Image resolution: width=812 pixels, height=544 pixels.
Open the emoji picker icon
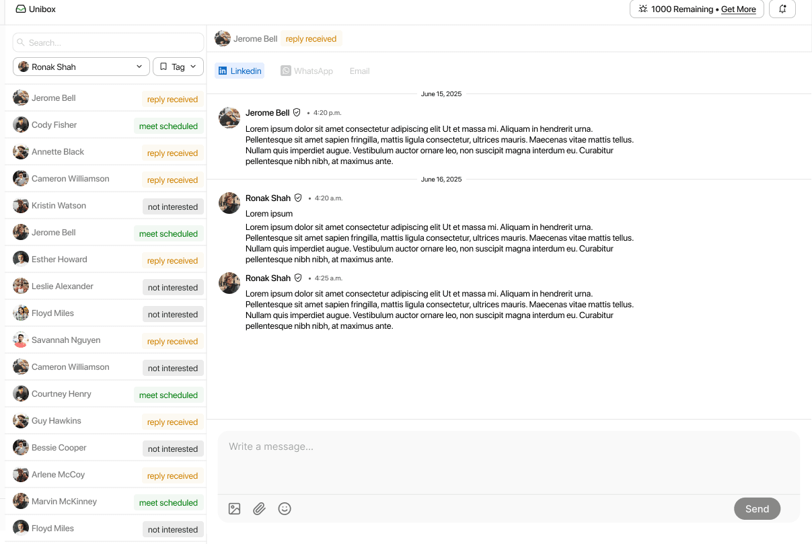[x=285, y=508]
